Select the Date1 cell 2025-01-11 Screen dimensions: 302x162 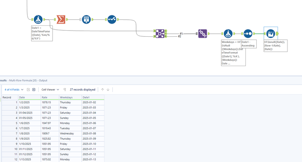(93, 149)
